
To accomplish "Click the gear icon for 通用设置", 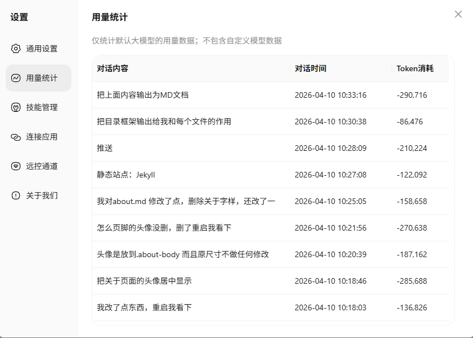I will click(x=16, y=49).
